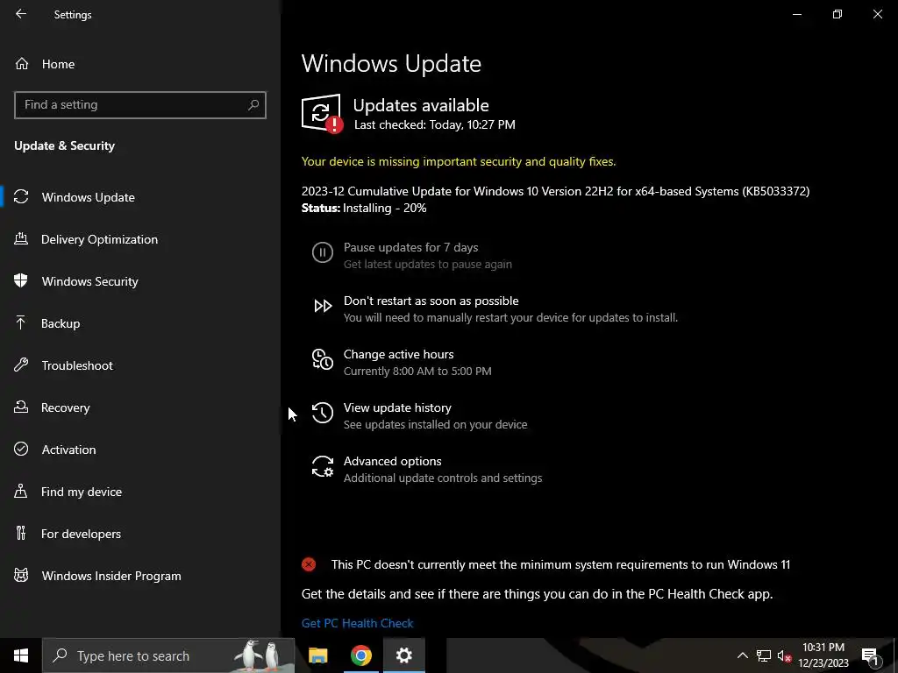This screenshot has height=673, width=898.
Task: Click the KB5033372 cumulative update text
Action: [555, 191]
